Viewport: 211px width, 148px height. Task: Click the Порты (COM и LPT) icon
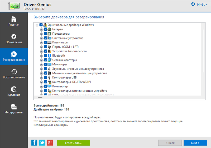(49, 47)
